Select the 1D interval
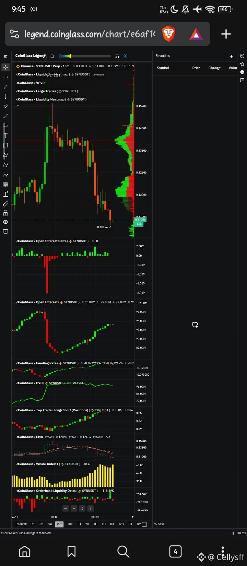This screenshot has height=566, width=247. (x=130, y=524)
